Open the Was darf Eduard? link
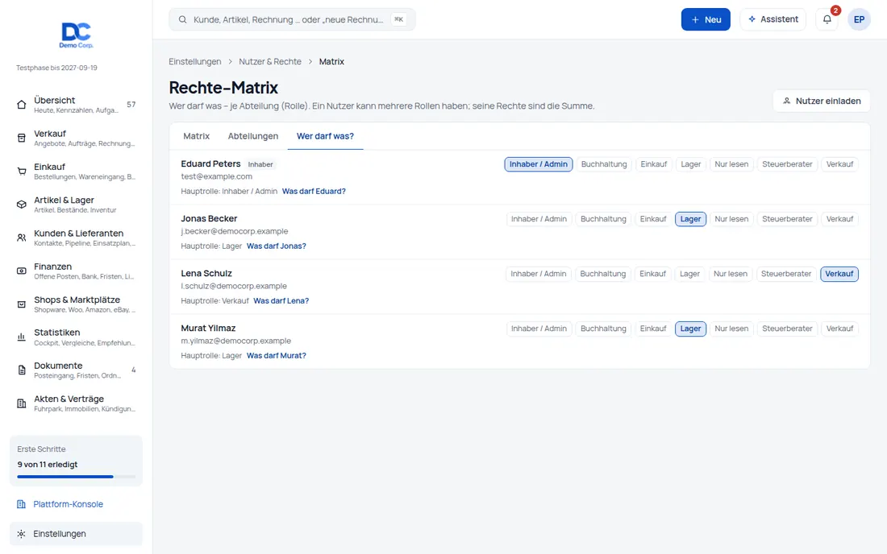Image resolution: width=887 pixels, height=554 pixels. tap(314, 192)
